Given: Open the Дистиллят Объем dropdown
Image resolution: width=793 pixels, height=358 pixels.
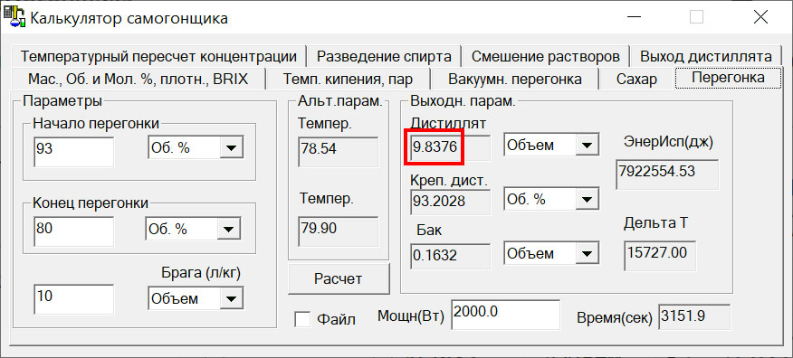Looking at the screenshot, I should pyautogui.click(x=587, y=146).
